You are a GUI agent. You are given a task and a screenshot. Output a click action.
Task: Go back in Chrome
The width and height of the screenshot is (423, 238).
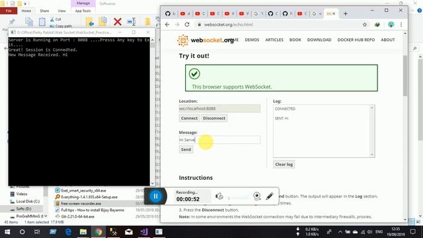tap(167, 24)
